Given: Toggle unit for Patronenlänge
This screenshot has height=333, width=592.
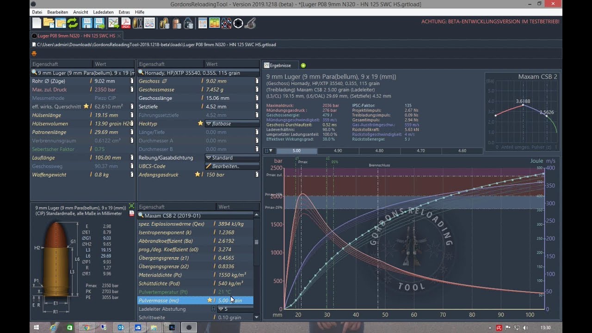Looking at the screenshot, I should [x=132, y=132].
